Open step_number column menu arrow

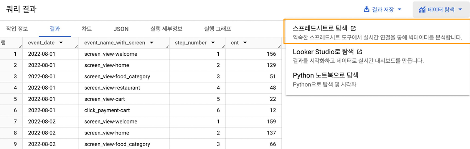pos(213,43)
